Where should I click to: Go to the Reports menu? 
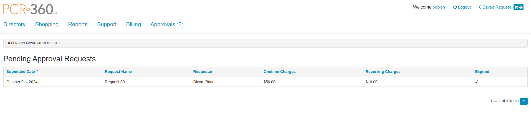[x=78, y=24]
